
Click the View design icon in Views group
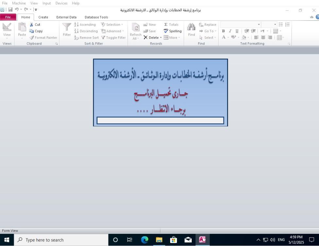coord(7,27)
